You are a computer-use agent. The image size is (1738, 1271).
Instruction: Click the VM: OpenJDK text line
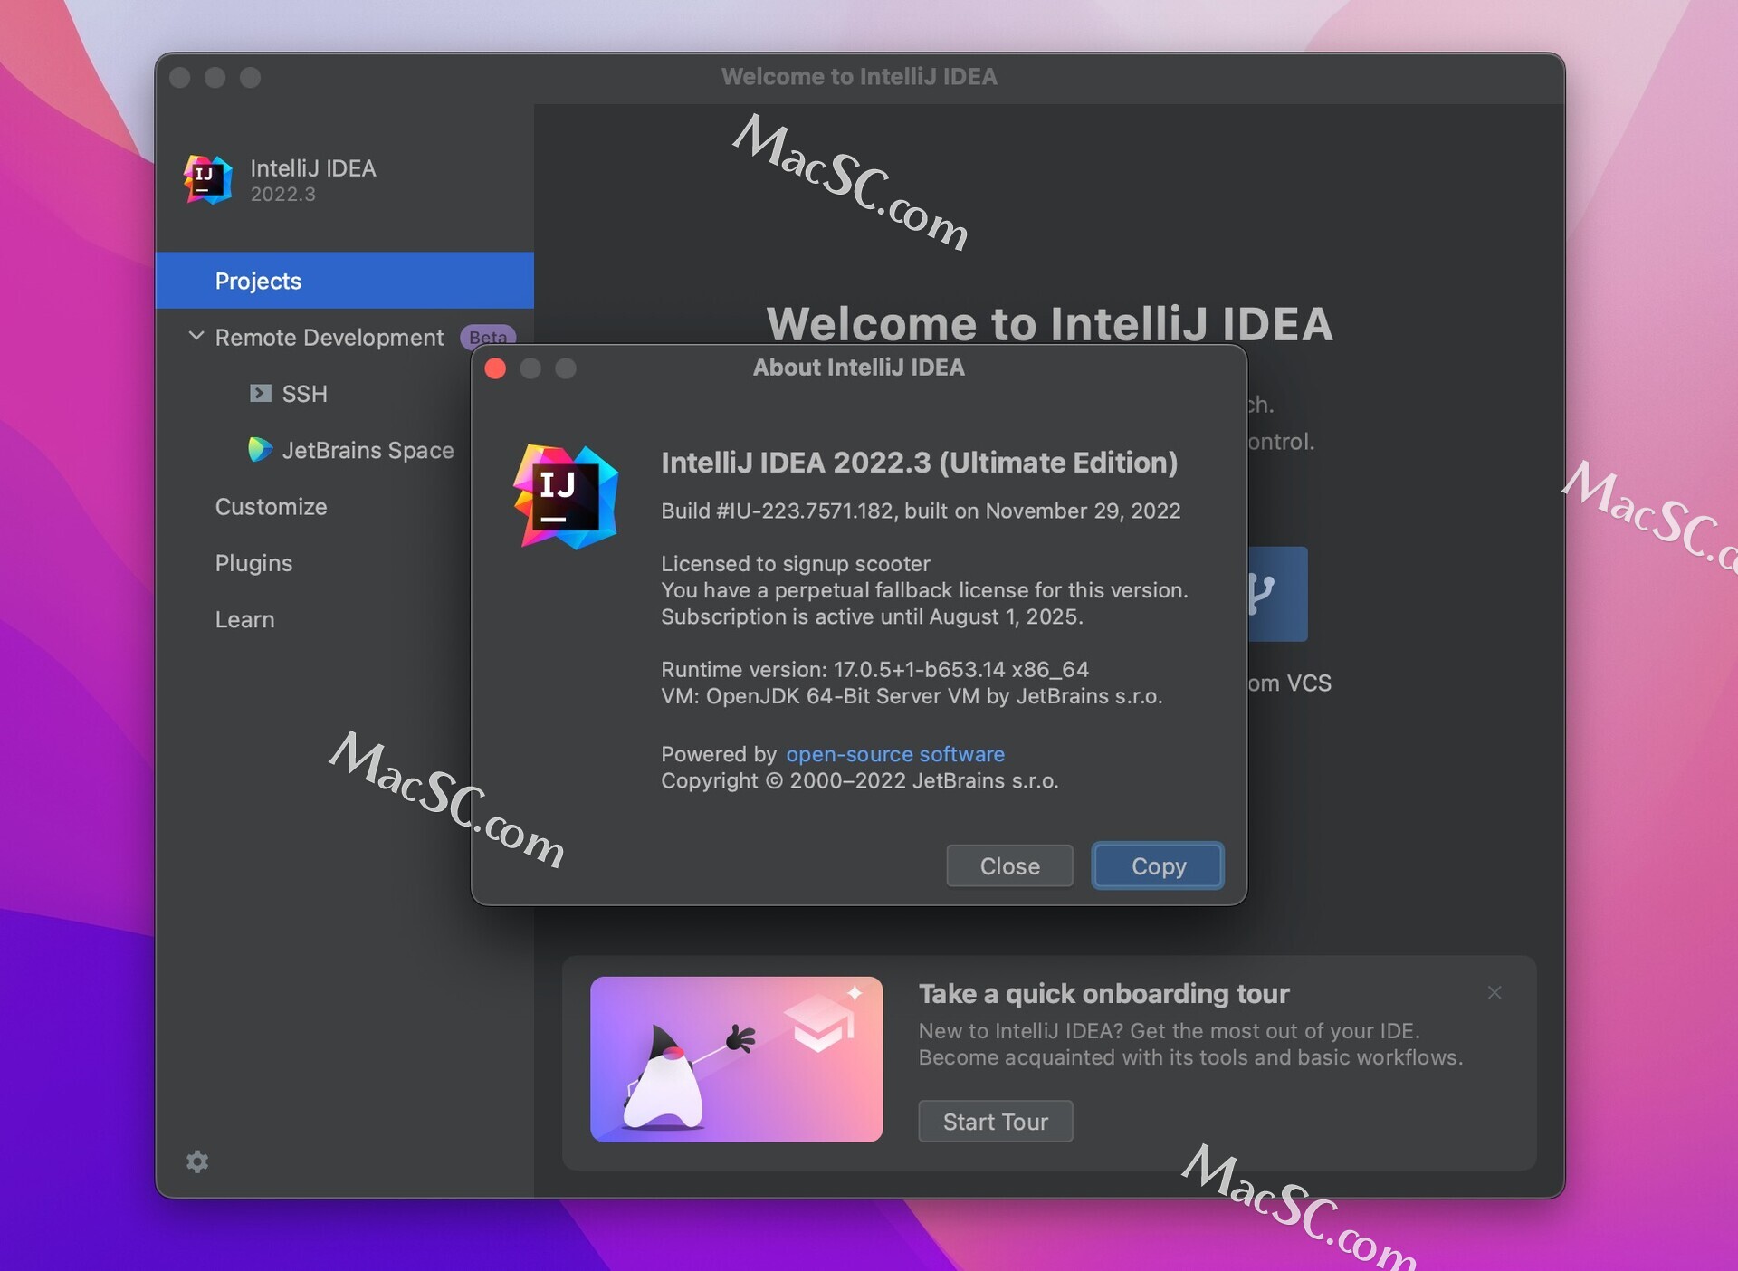pos(912,696)
